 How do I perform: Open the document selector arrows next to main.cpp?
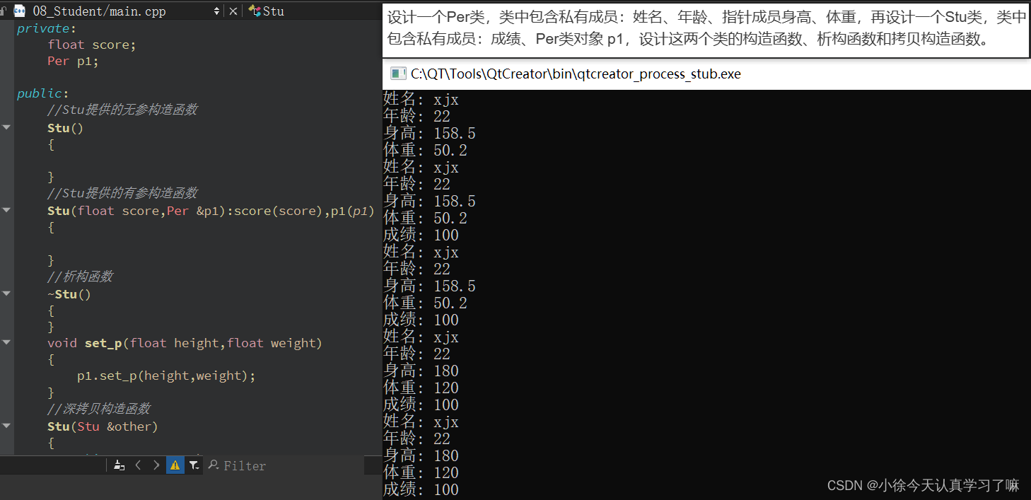click(x=216, y=10)
